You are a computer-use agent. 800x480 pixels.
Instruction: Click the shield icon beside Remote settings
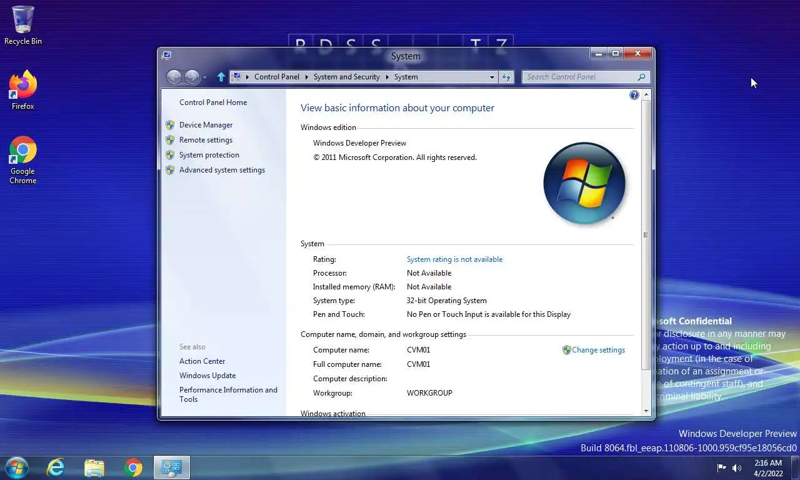coord(170,140)
